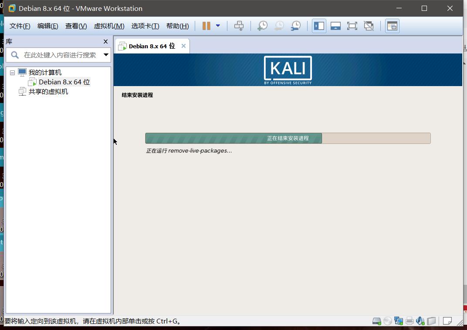Click the message log status icon
Viewport: 467px width, 330px height.
click(x=447, y=321)
